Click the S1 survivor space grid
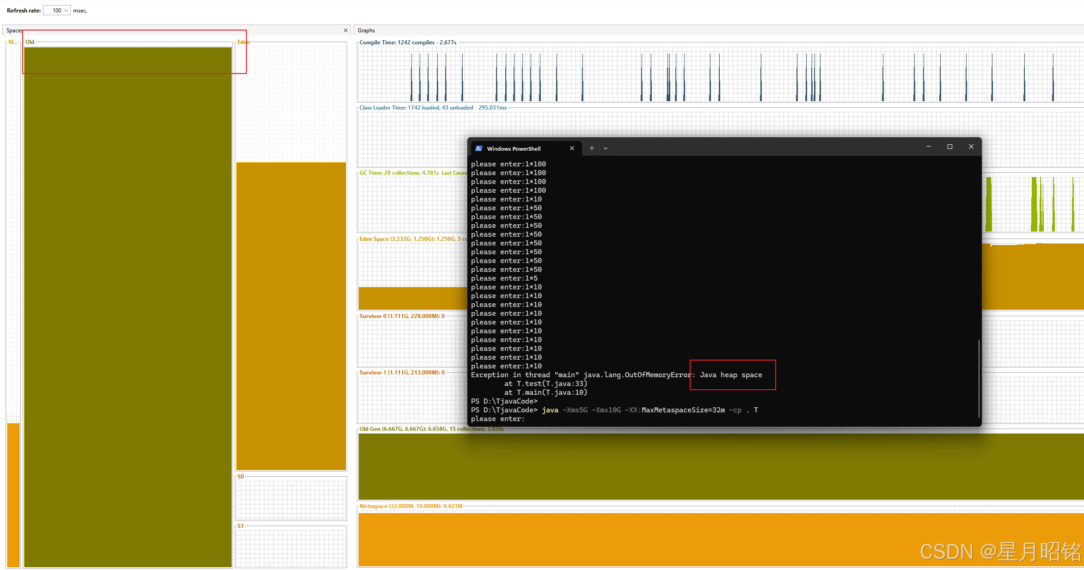 tap(291, 548)
